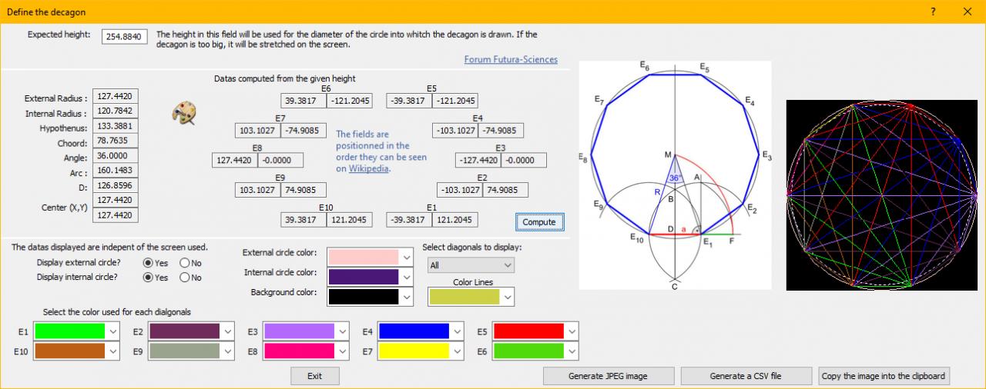
Task: Click the Internal Radius field 120.7842
Action: [116, 111]
